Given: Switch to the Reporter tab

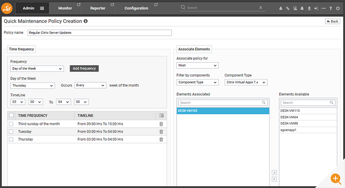Looking at the screenshot, I should (98, 8).
